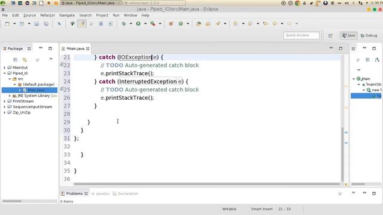This screenshot has height=215, width=383.
Task: Open the Edit menu
Action: [16, 15]
